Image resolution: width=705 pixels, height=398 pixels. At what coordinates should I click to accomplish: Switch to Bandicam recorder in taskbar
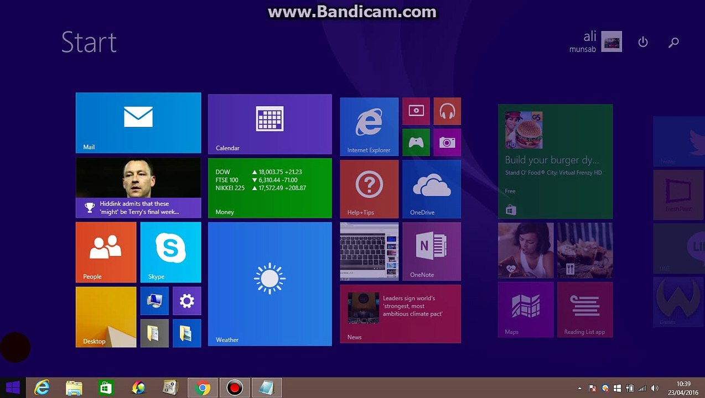(x=235, y=388)
